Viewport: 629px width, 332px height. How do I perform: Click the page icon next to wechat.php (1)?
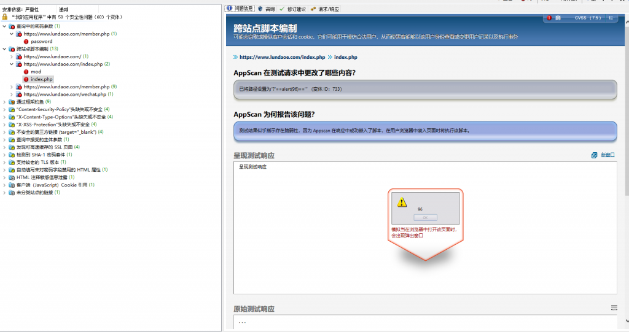[x=19, y=95]
